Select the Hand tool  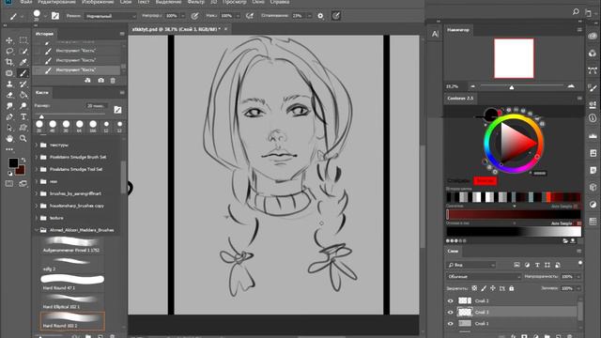point(9,138)
